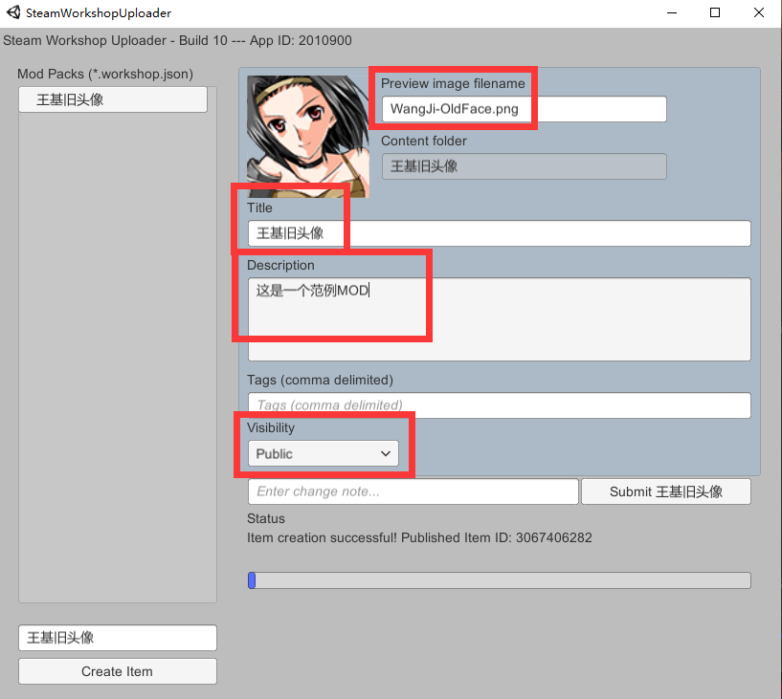The height and width of the screenshot is (699, 782).
Task: Click the new item name field above Create Item
Action: [x=118, y=638]
